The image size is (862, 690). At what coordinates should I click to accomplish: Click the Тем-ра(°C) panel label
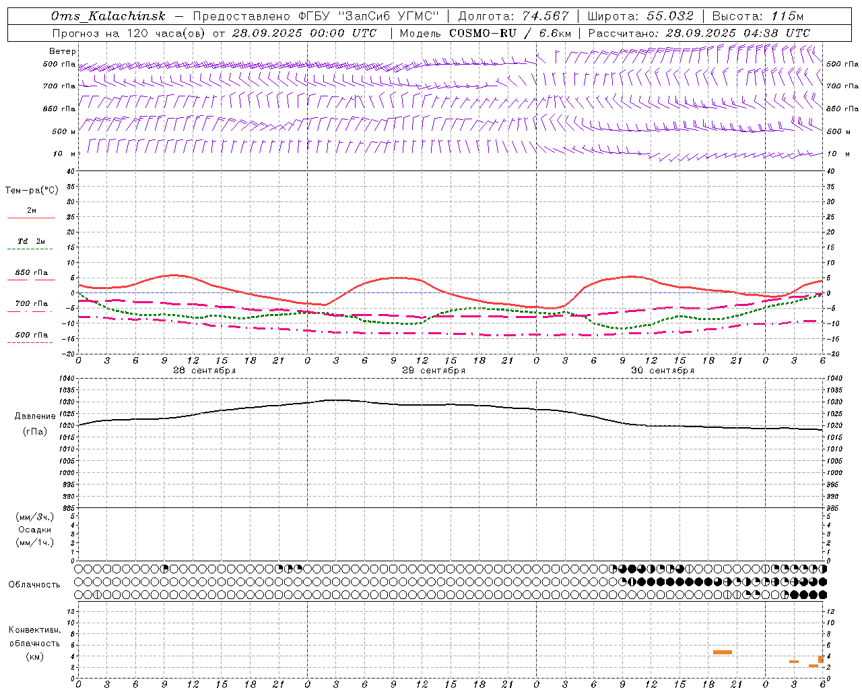(32, 191)
